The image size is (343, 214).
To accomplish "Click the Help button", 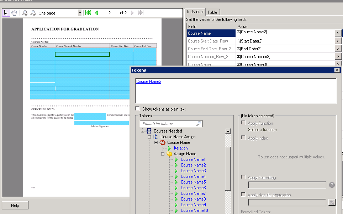I will tap(15, 205).
